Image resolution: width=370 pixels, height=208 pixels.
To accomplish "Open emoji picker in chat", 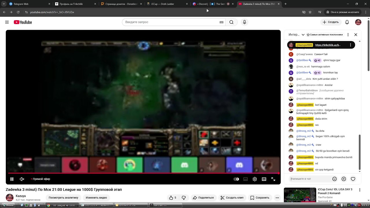I will pos(334,179).
